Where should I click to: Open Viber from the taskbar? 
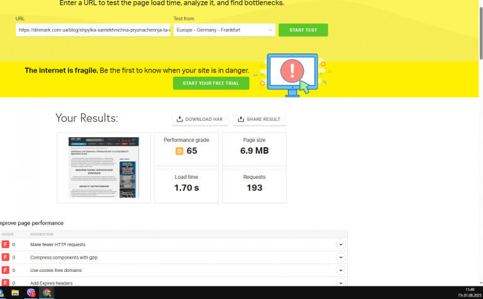point(31,293)
